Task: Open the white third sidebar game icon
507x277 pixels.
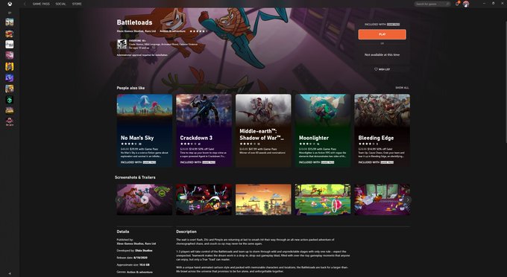Action: pos(10,44)
